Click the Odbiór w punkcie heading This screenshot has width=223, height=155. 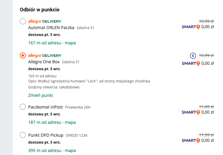pos(40,10)
